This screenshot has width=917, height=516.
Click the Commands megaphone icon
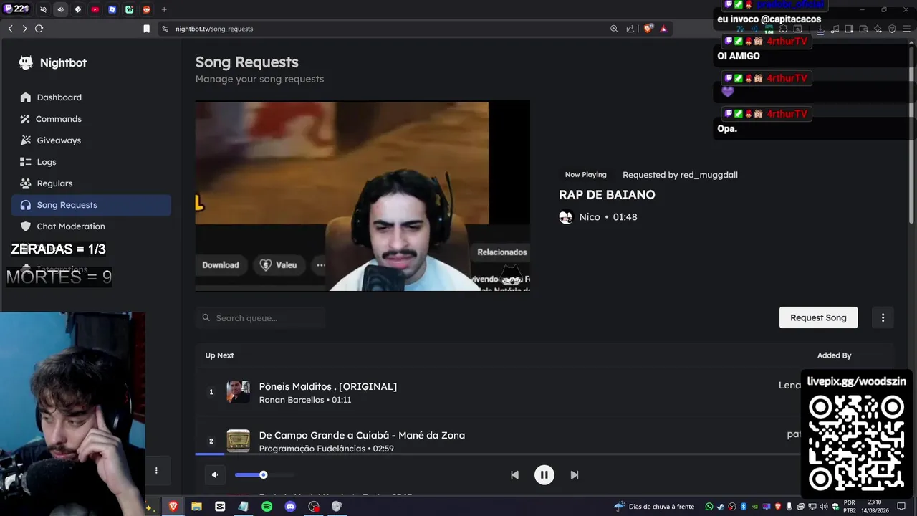click(x=26, y=119)
